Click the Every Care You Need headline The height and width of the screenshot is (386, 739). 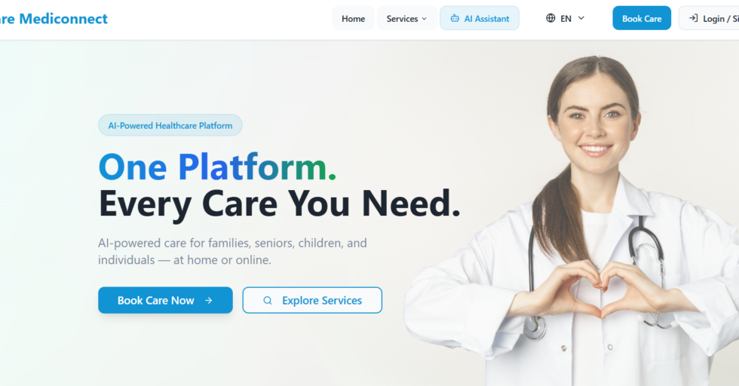[x=280, y=204]
